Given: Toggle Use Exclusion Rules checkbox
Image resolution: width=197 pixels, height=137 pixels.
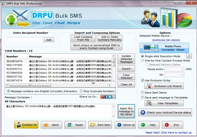Looking at the screenshot, I should (143, 80).
